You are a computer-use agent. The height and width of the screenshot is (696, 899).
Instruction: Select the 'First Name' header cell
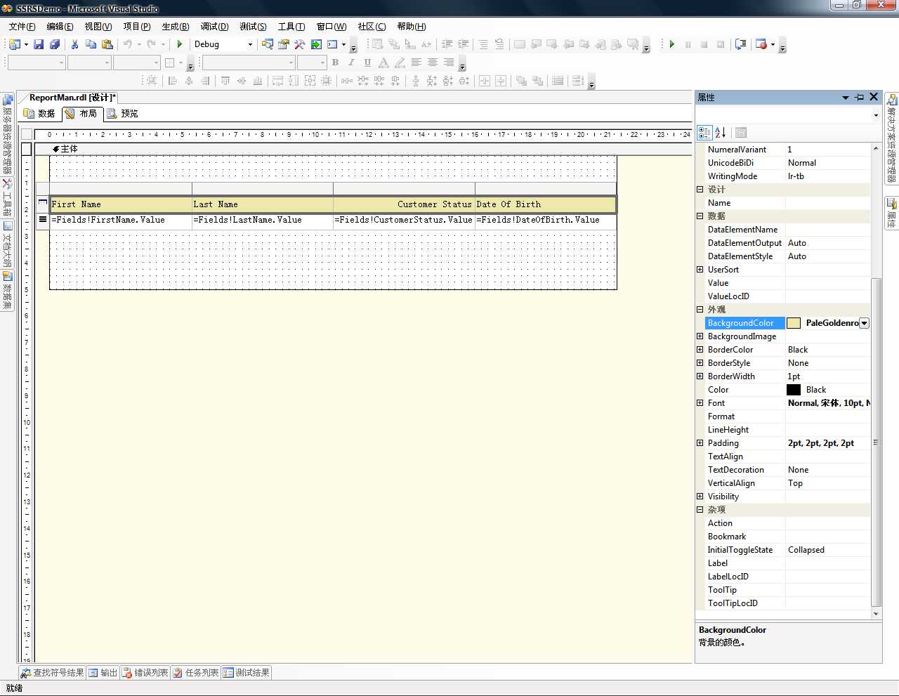[121, 204]
